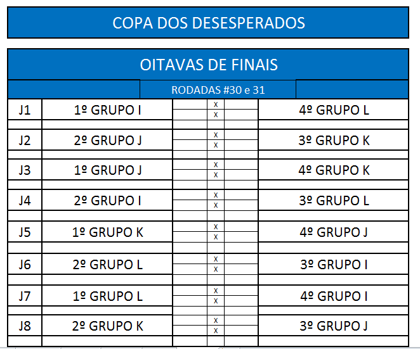Select the 4º GRUPO K team cell
The height and width of the screenshot is (349, 420).
point(333,170)
